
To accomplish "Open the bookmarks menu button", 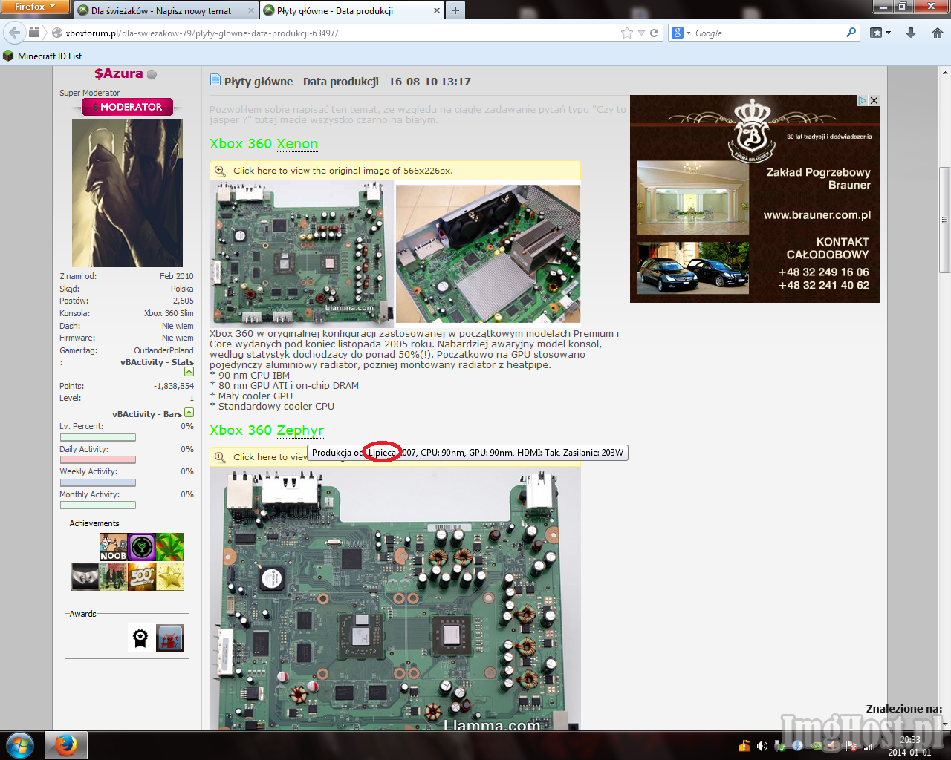I will [880, 33].
